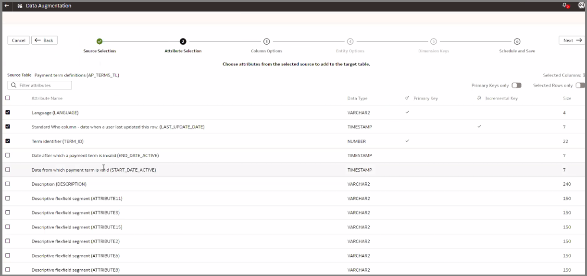Viewport: 587px width, 276px height.
Task: Click size value 4 in Language row
Action: point(564,113)
